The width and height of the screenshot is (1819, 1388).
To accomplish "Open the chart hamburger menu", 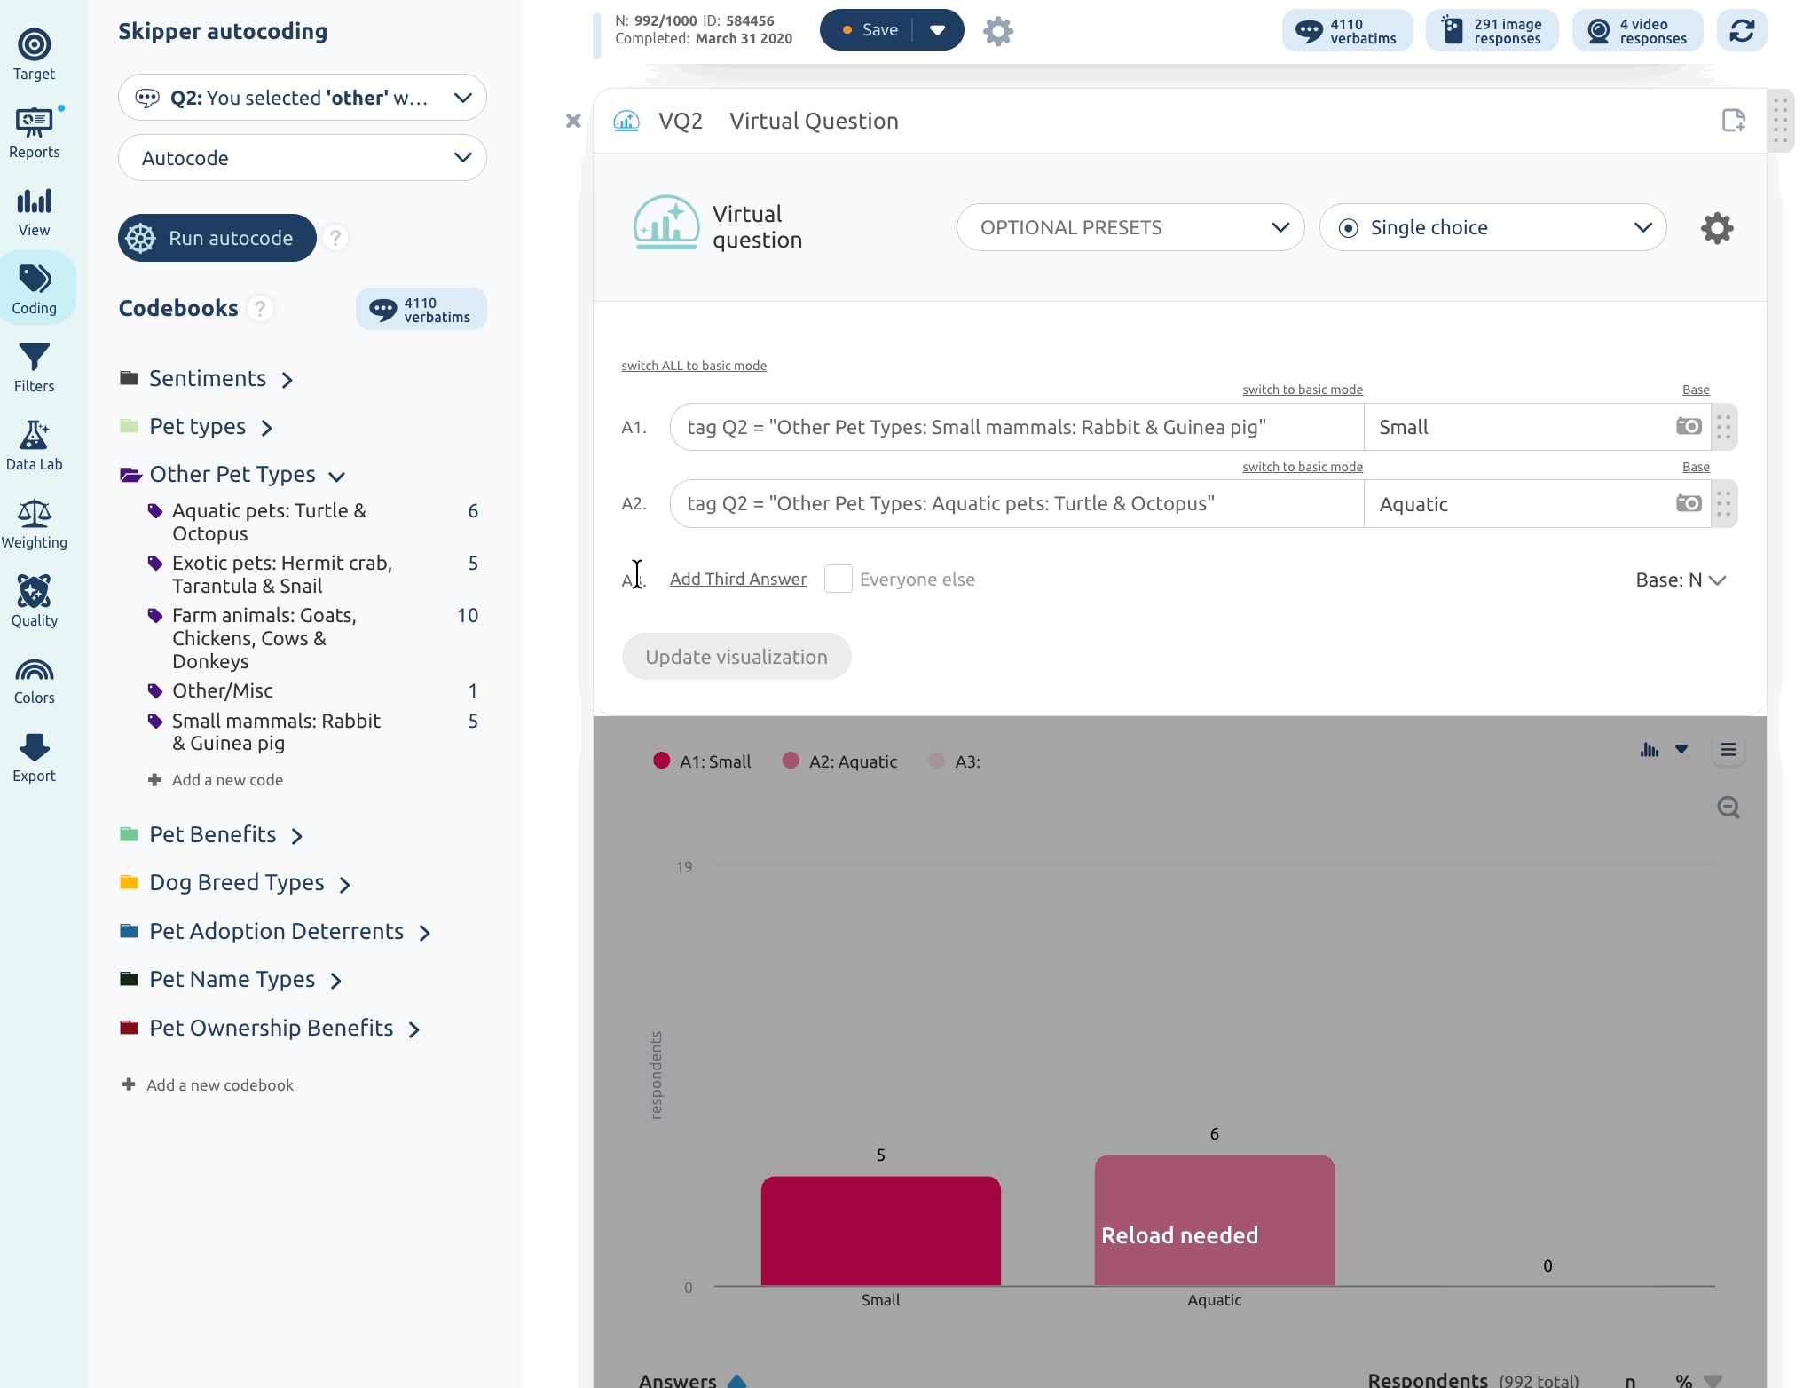I will [x=1728, y=750].
